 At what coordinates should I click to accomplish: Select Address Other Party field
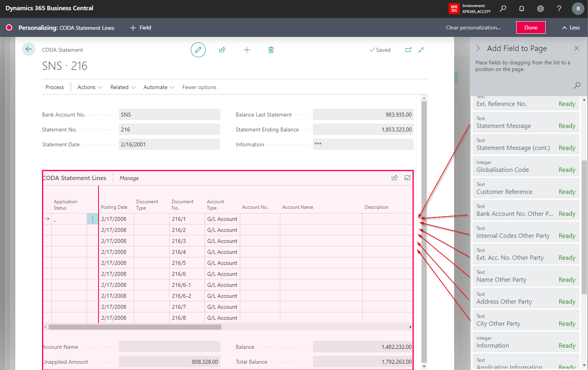526,298
